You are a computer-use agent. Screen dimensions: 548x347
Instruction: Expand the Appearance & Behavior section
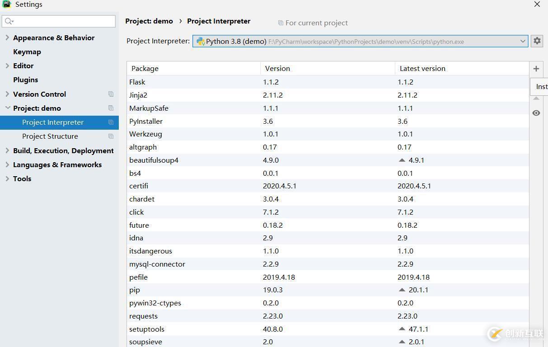click(x=7, y=38)
